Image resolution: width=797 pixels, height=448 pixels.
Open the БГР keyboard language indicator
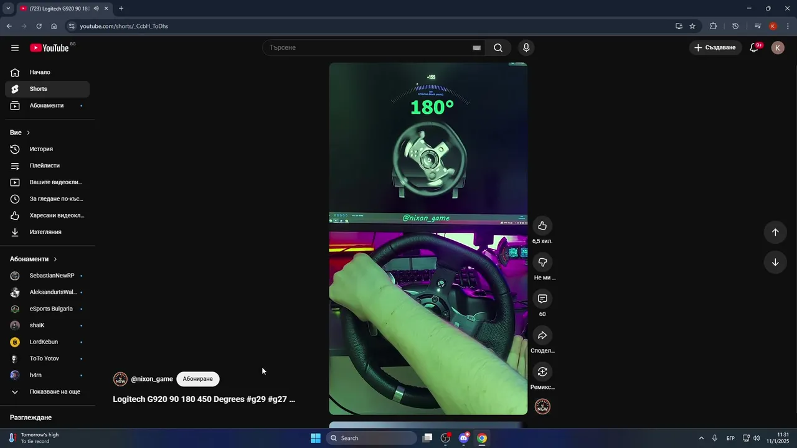(x=730, y=438)
